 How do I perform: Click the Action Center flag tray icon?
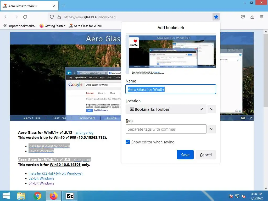click(x=231, y=196)
